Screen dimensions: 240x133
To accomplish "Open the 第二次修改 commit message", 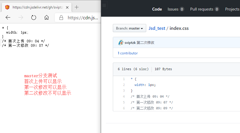I will click(x=145, y=43).
